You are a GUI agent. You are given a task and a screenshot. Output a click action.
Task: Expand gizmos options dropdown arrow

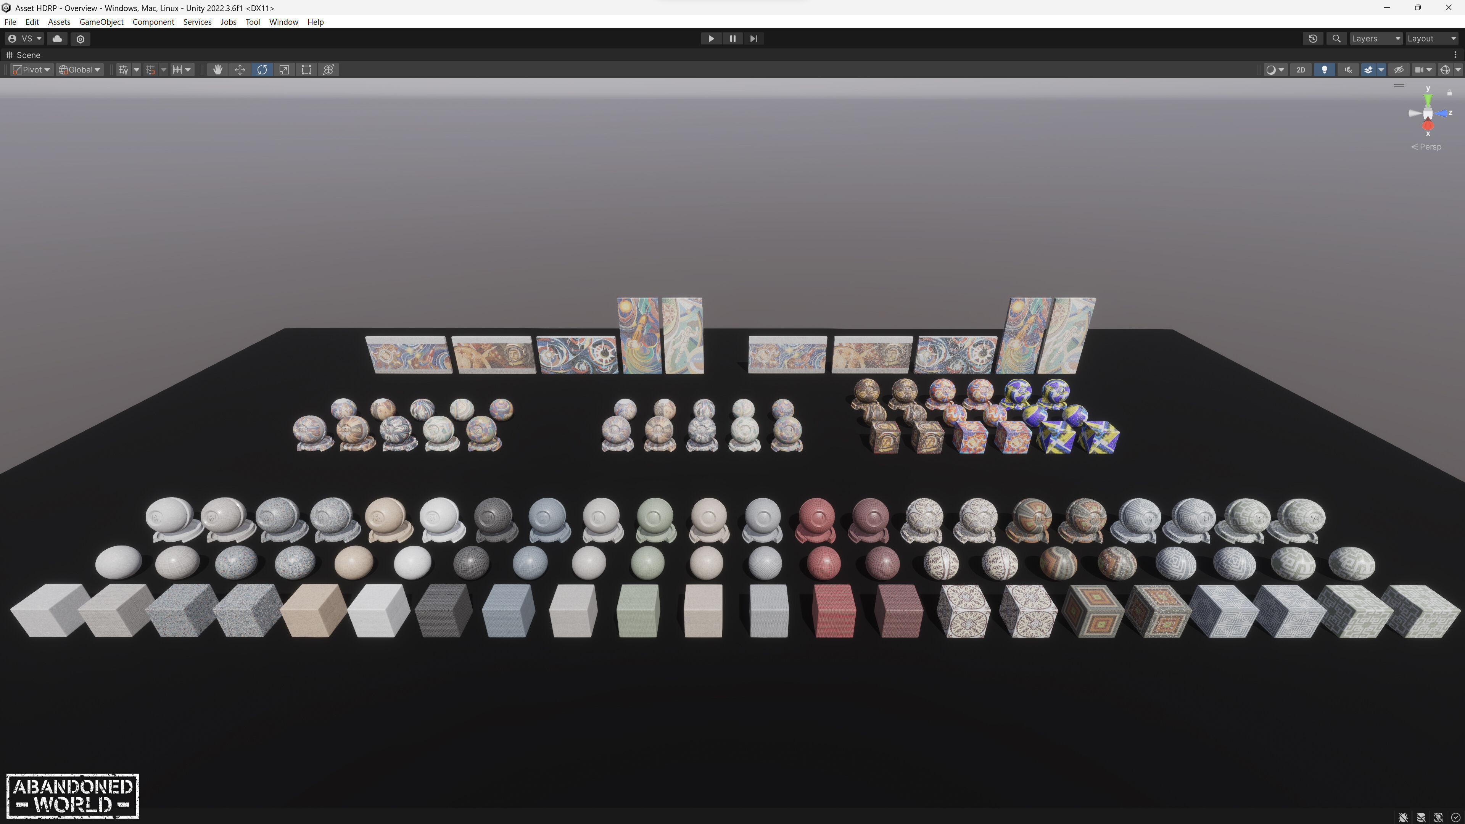point(1458,69)
